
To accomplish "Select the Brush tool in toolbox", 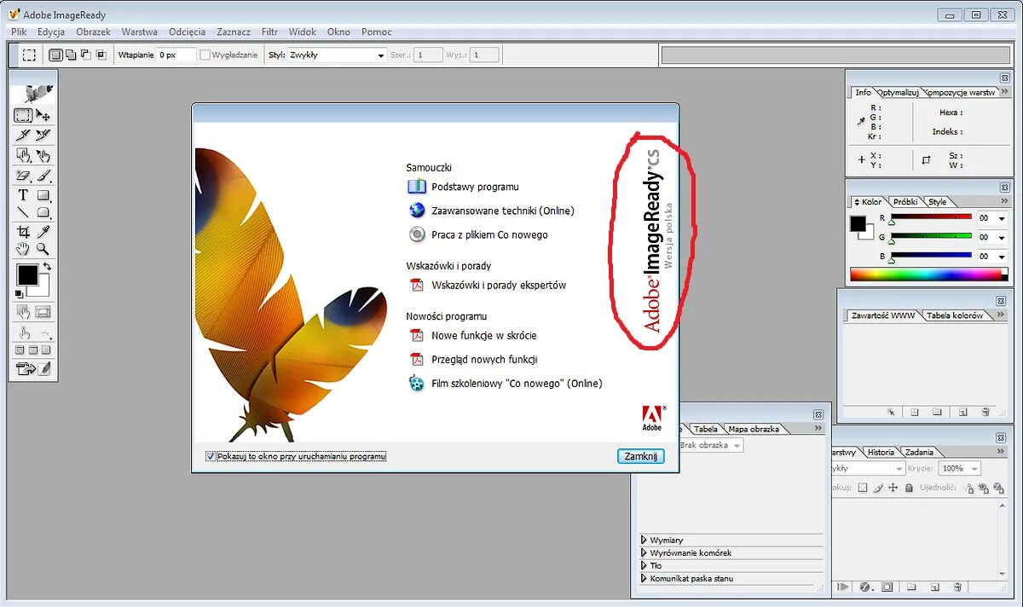I will [x=43, y=176].
